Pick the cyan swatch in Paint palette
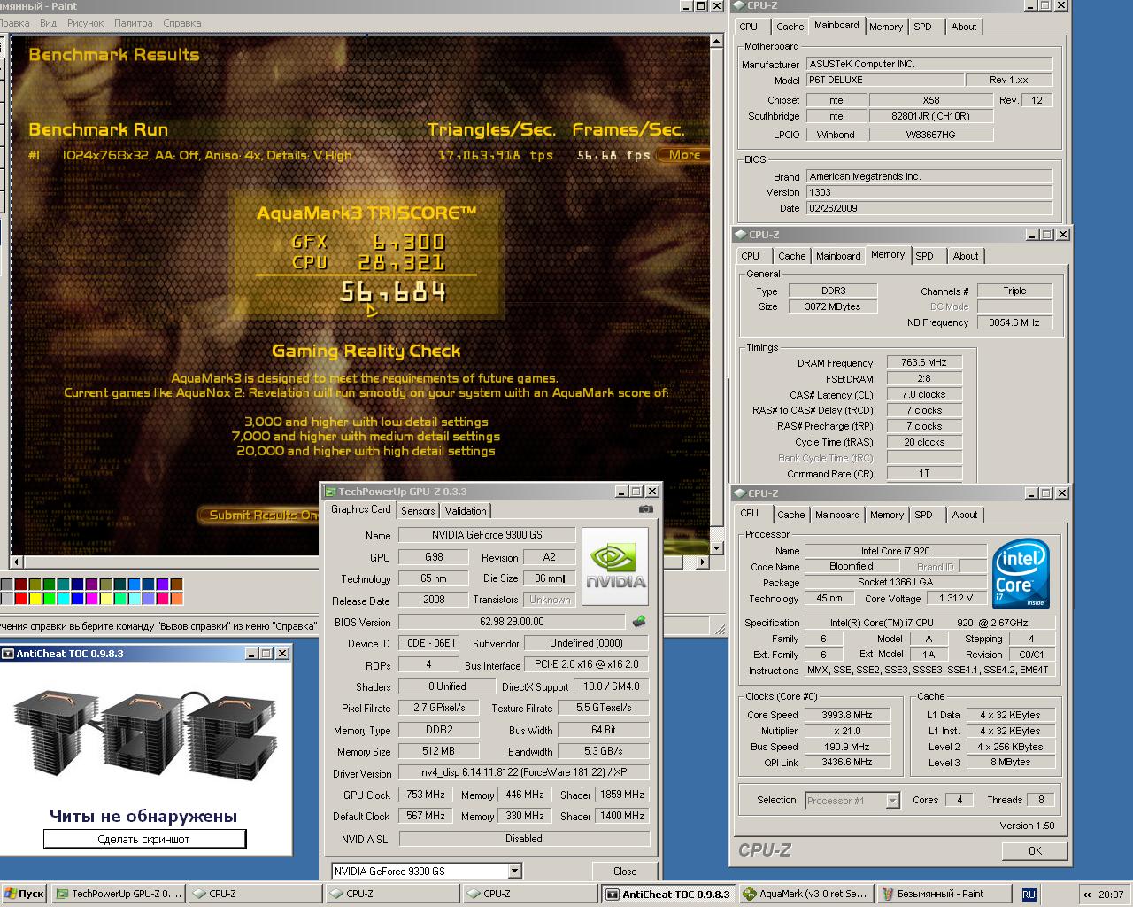The height and width of the screenshot is (907, 1133). 64,599
